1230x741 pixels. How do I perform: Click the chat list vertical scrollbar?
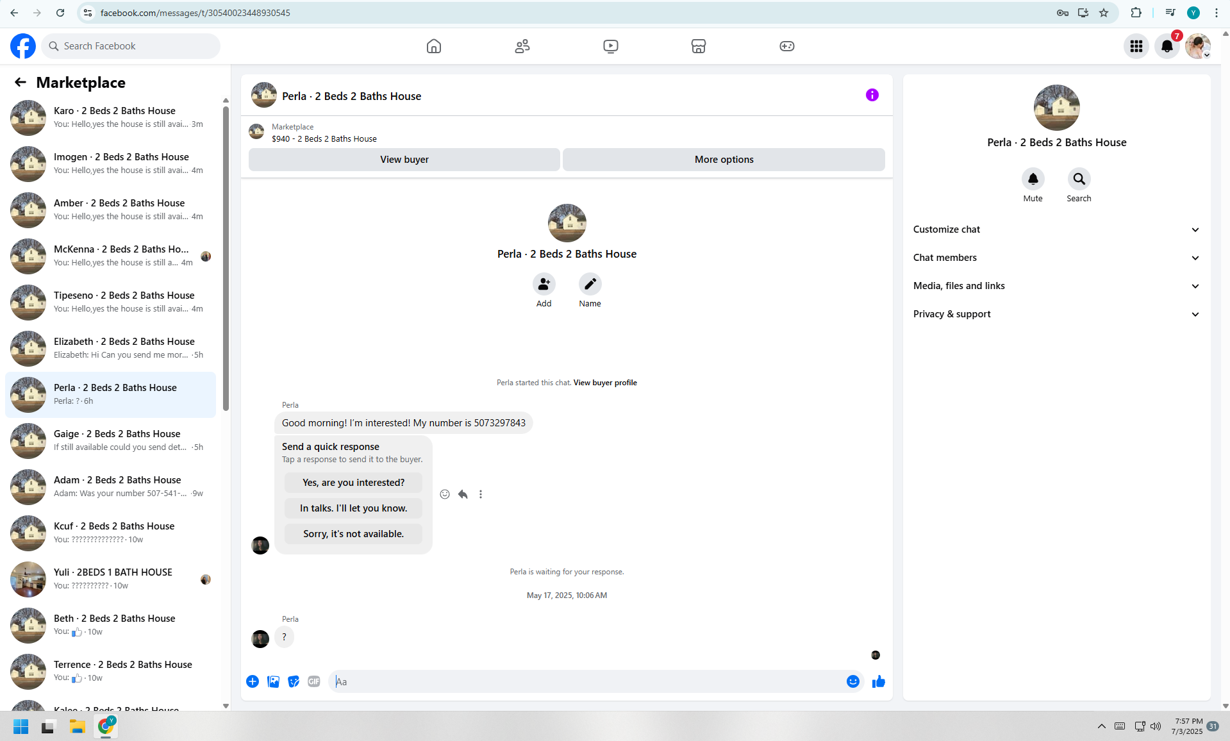click(x=226, y=258)
